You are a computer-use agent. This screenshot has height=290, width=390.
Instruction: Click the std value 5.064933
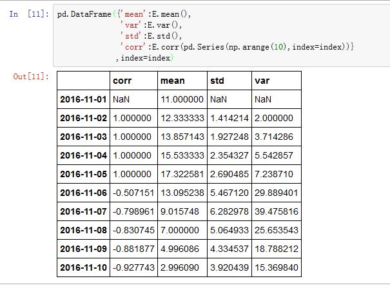click(x=229, y=230)
